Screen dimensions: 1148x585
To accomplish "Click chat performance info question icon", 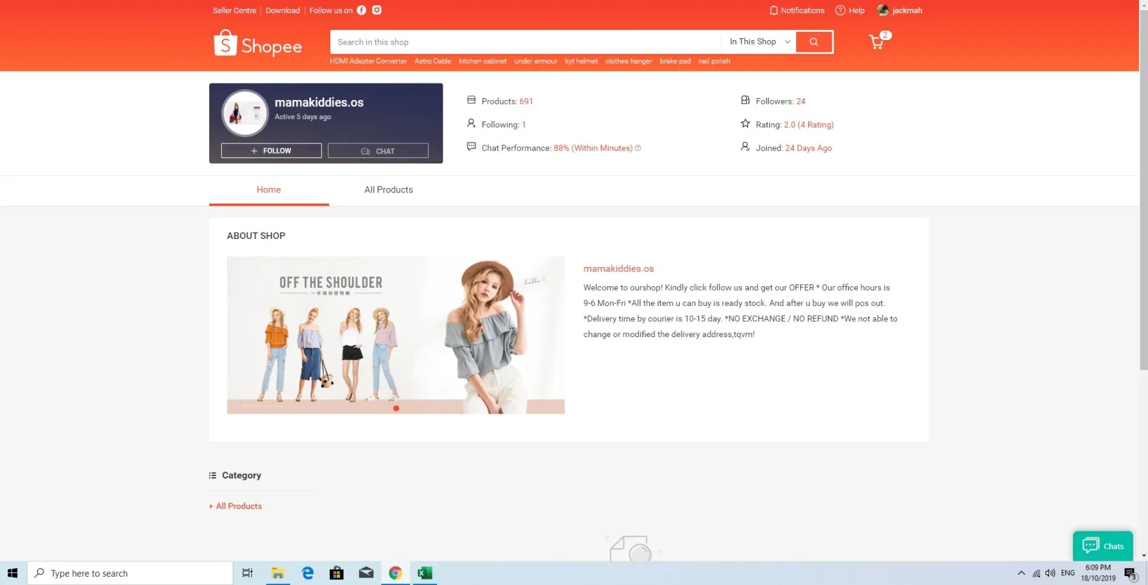I will coord(638,148).
